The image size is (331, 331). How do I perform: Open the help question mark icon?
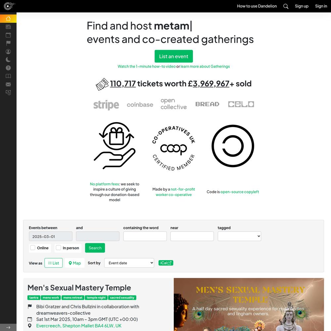(x=8, y=68)
